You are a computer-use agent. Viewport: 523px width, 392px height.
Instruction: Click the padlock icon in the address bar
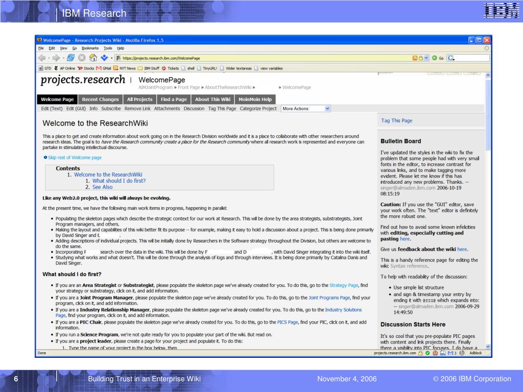tap(421, 58)
